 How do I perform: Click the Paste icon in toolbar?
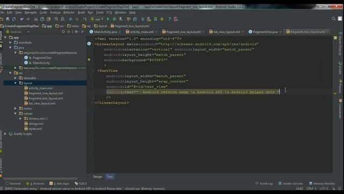[x=48, y=19]
